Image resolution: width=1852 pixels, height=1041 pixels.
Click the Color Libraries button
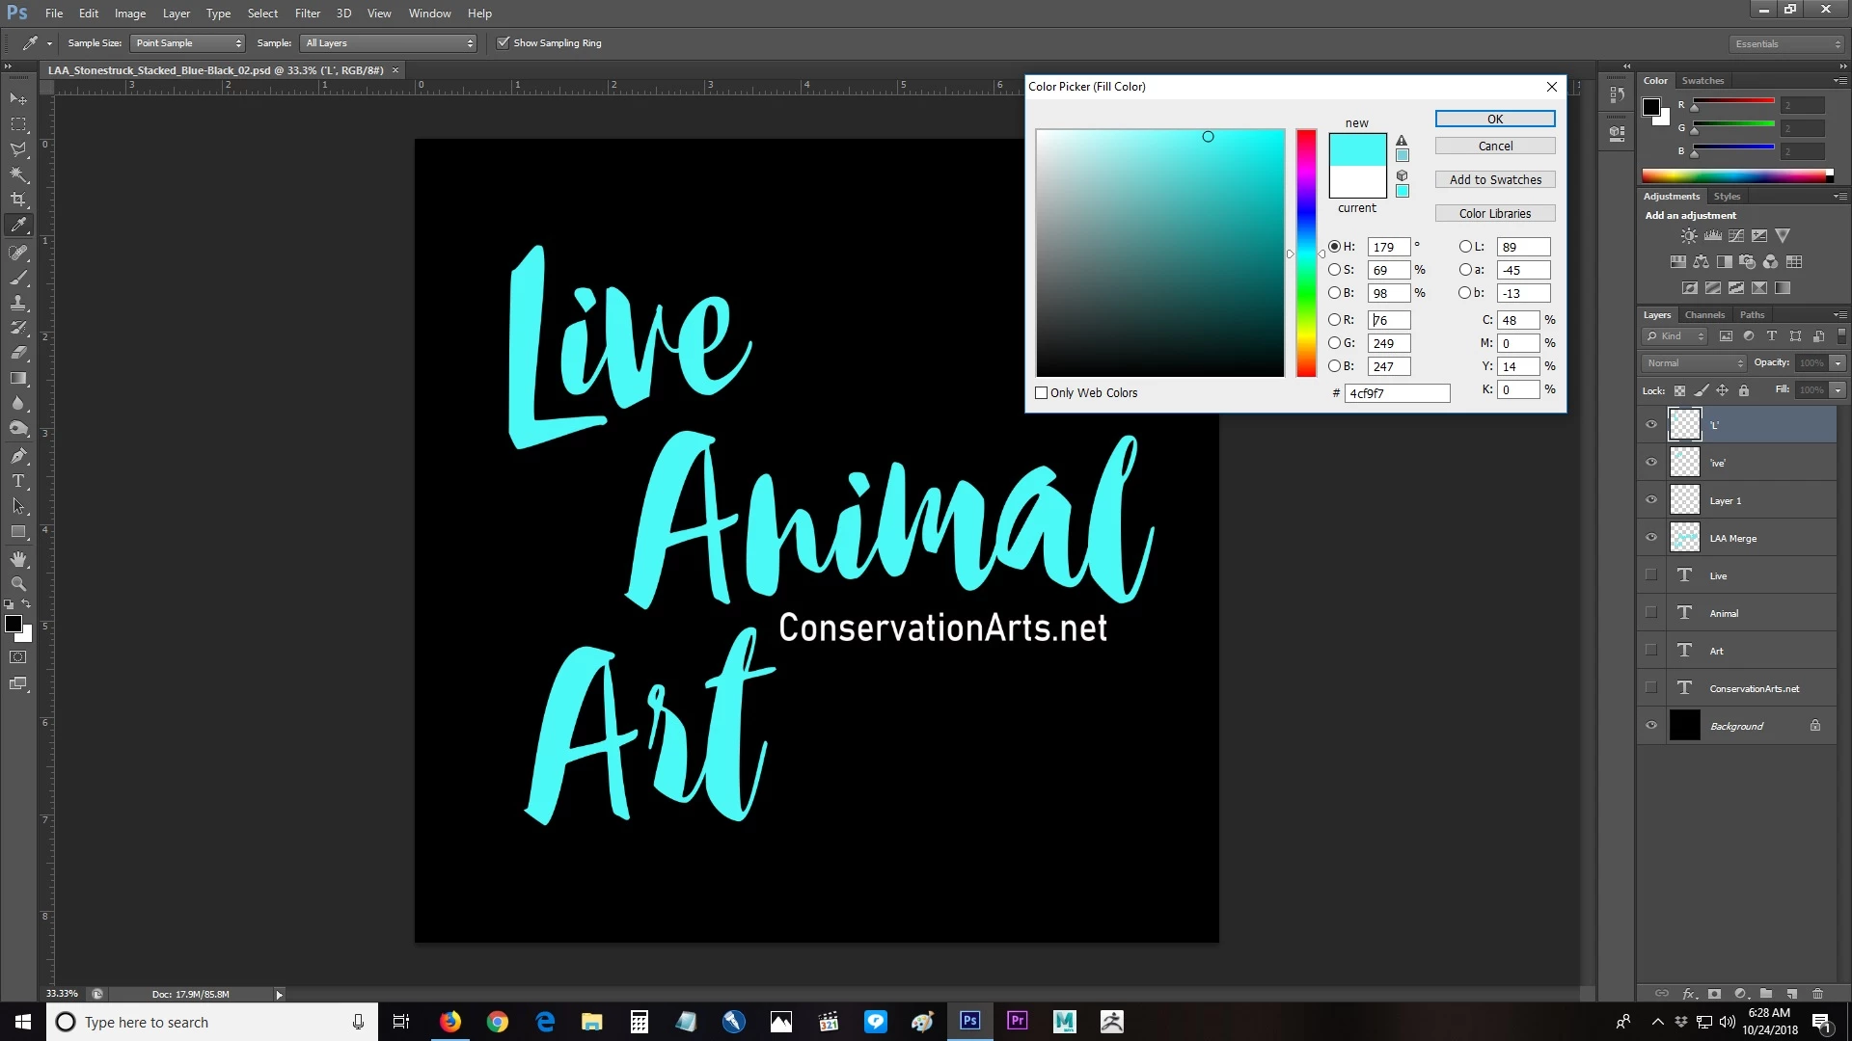pyautogui.click(x=1494, y=214)
